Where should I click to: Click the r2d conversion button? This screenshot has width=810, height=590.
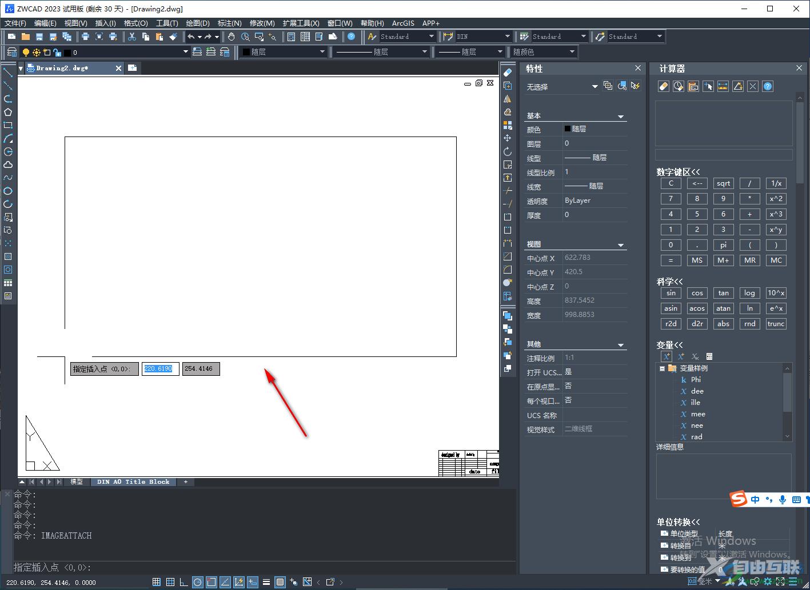click(x=671, y=324)
